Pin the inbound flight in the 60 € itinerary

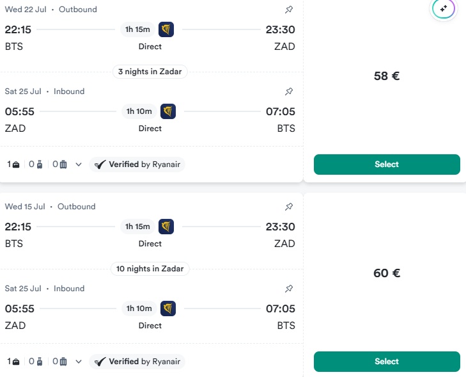coord(289,289)
